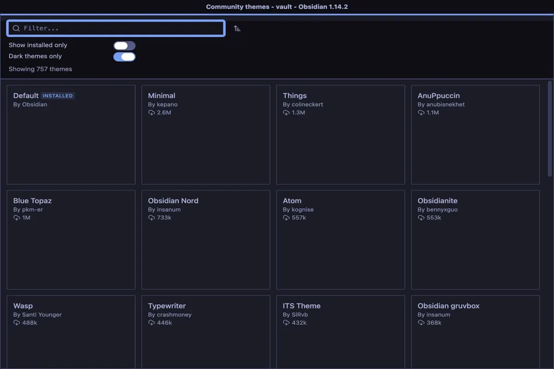The image size is (554, 369).
Task: Click the download icon on Typewriter
Action: pos(151,323)
